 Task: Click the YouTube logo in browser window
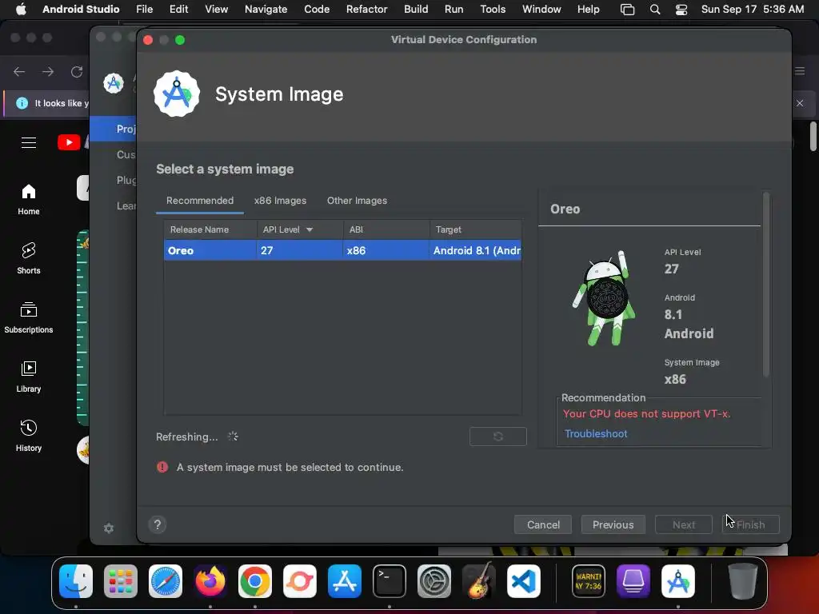[x=69, y=142]
